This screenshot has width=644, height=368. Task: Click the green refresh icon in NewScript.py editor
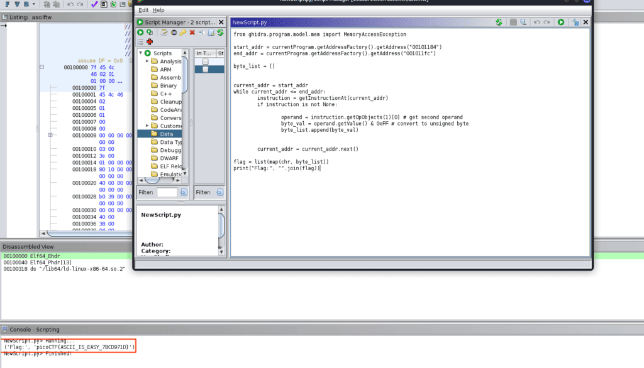[499, 22]
